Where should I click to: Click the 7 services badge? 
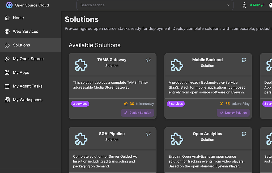pyautogui.click(x=176, y=104)
